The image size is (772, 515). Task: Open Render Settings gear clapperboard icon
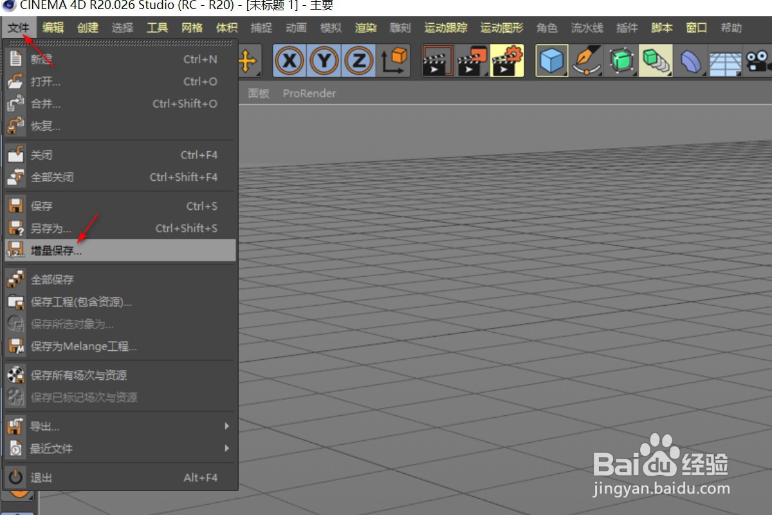pos(507,61)
